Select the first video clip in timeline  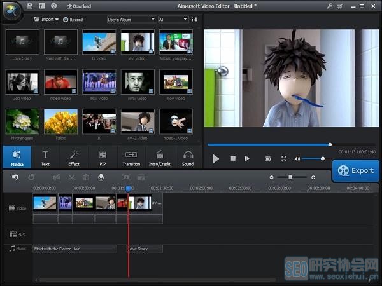tap(45, 203)
